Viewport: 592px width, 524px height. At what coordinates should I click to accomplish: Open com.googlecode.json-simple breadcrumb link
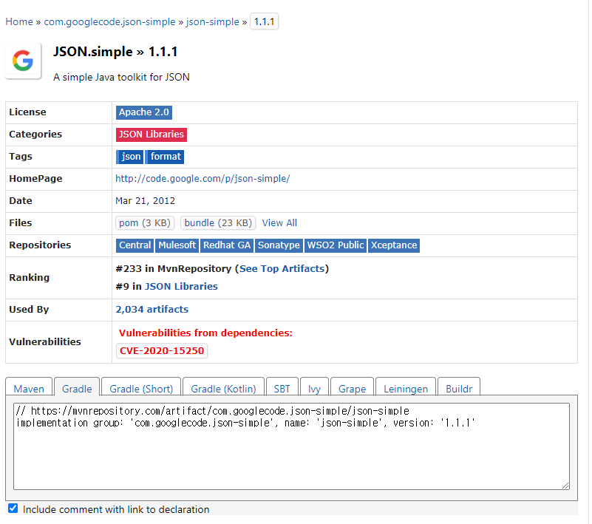point(109,22)
